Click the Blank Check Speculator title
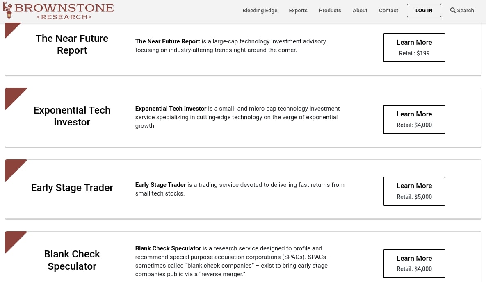This screenshot has height=282, width=486. 72,260
